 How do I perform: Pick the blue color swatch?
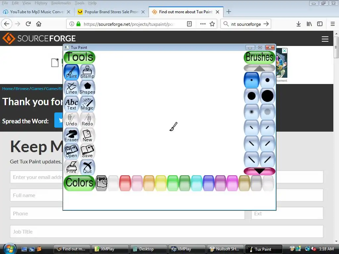(209, 183)
